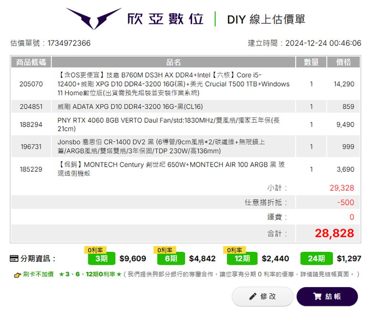Click the pencil icon in 修改 button
The height and width of the screenshot is (323, 372).
[x=253, y=296]
